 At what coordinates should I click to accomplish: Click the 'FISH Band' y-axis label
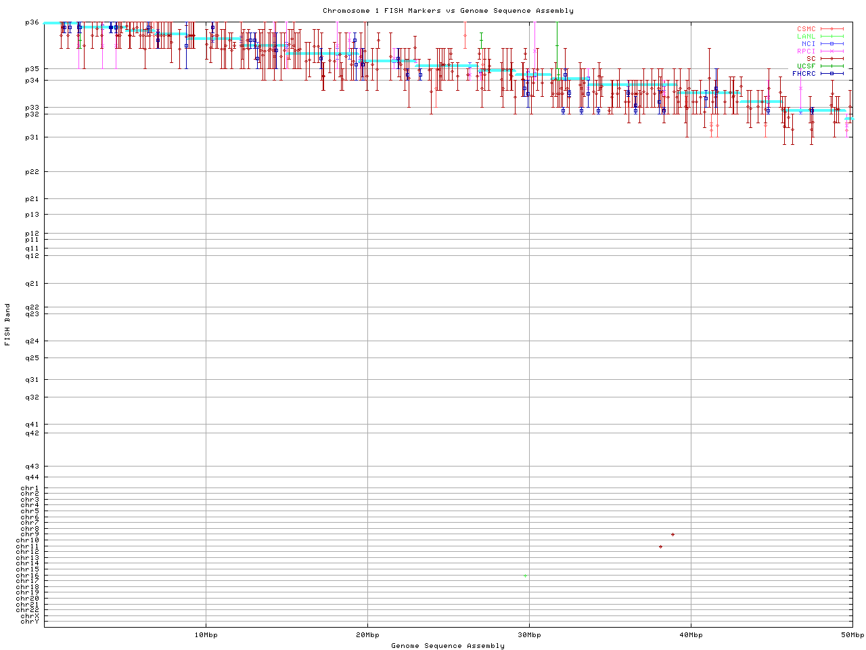coord(7,324)
